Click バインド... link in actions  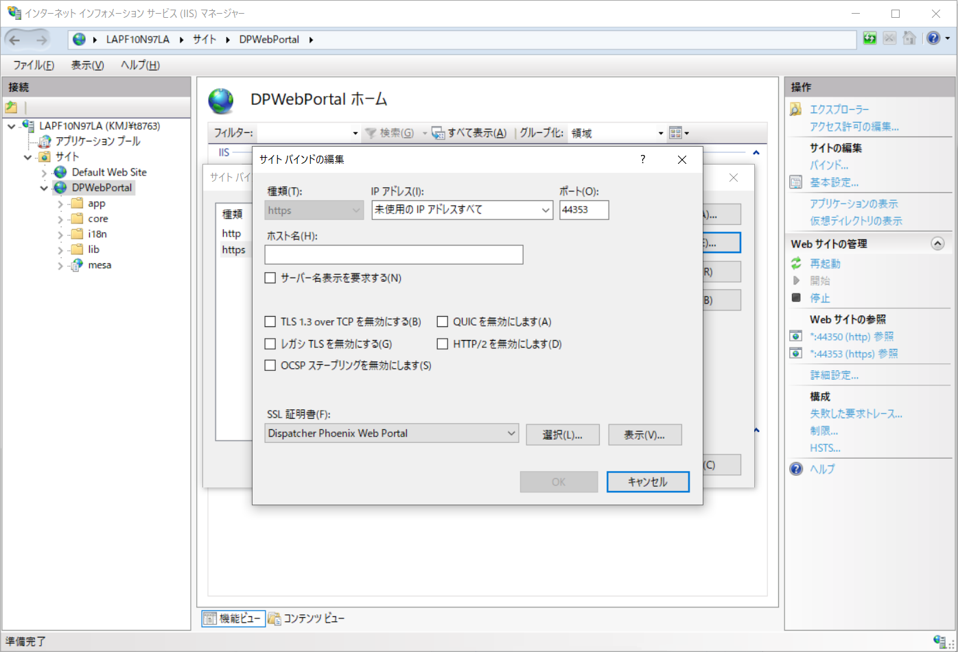[829, 165]
